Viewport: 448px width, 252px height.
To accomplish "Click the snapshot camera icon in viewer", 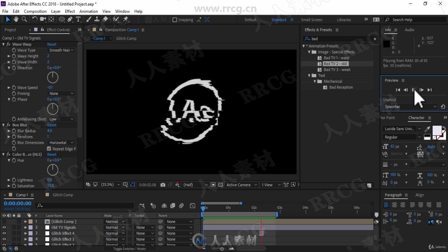I will (163, 185).
